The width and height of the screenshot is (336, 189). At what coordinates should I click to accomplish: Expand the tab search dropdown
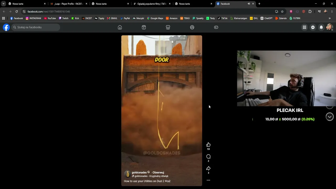pyautogui.click(x=3, y=4)
